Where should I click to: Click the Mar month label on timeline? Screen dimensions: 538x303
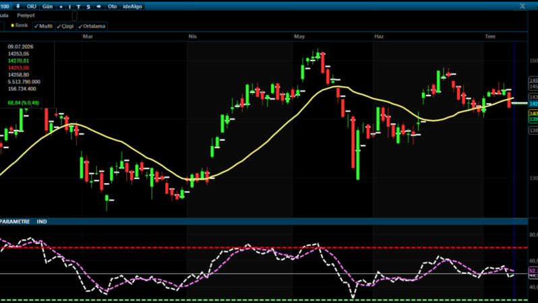pyautogui.click(x=88, y=36)
